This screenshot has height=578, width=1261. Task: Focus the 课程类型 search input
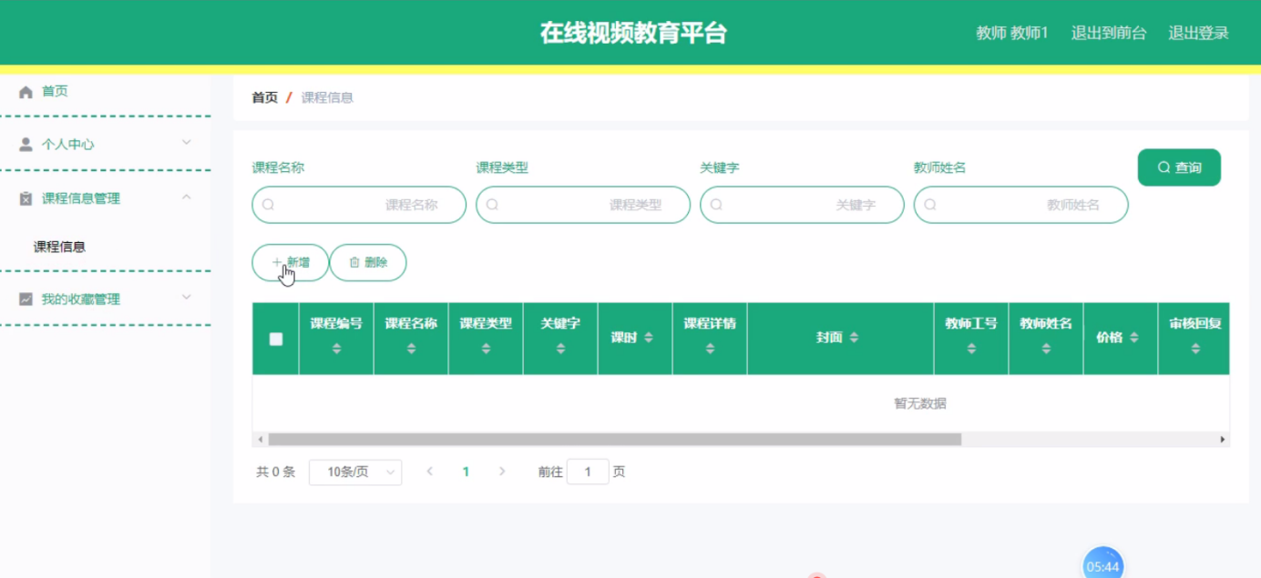click(583, 205)
